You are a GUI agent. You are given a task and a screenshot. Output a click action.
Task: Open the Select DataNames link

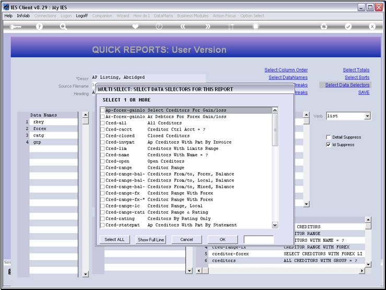tap(288, 77)
